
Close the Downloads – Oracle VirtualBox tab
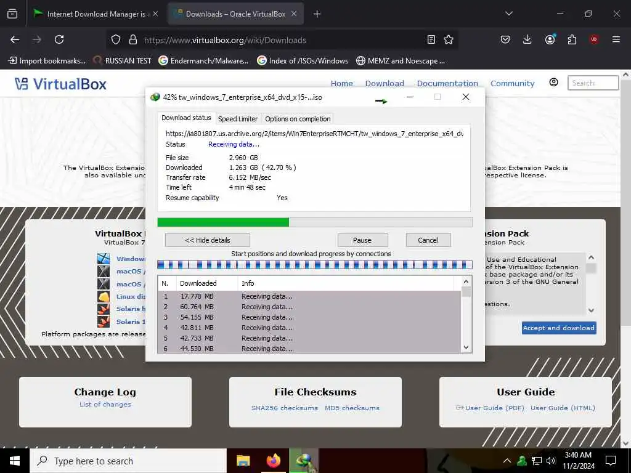tap(294, 14)
